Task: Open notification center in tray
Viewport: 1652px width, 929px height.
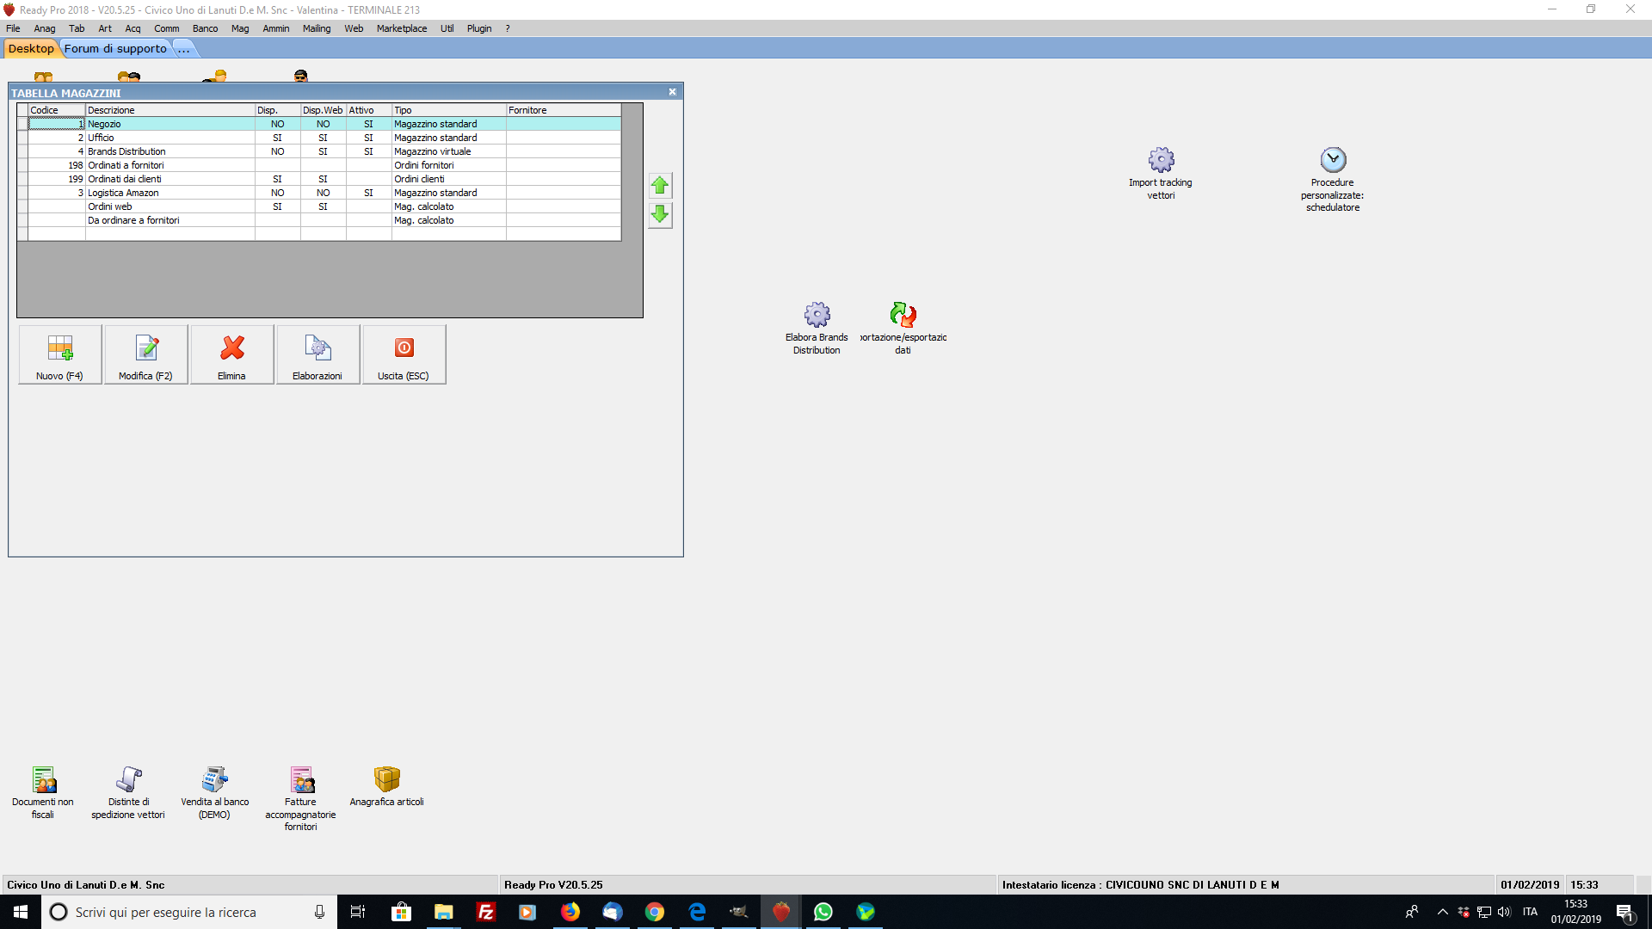Action: click(x=1624, y=912)
